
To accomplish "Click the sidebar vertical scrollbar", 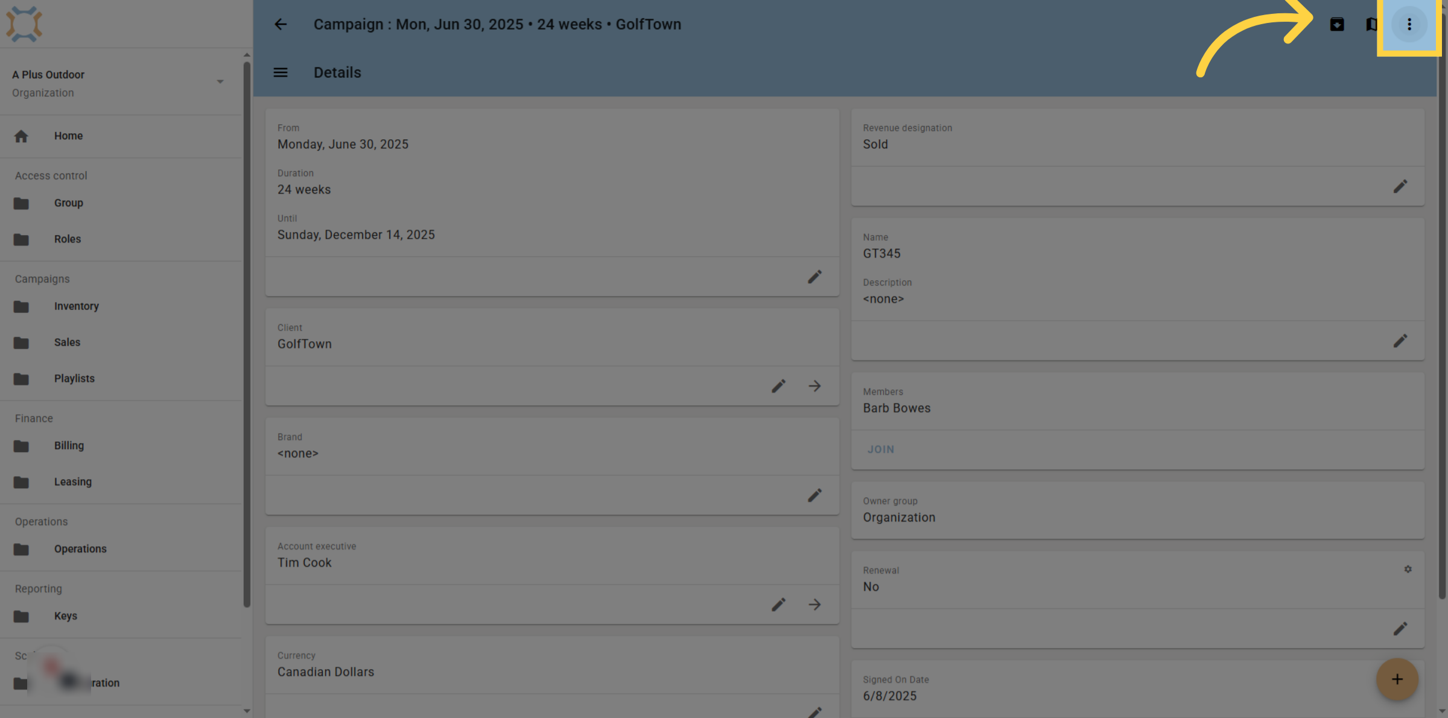I will pos(247,335).
